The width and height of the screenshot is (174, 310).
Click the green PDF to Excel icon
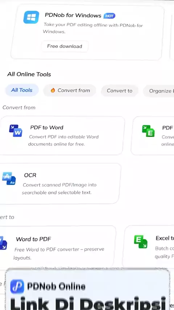coord(148,131)
